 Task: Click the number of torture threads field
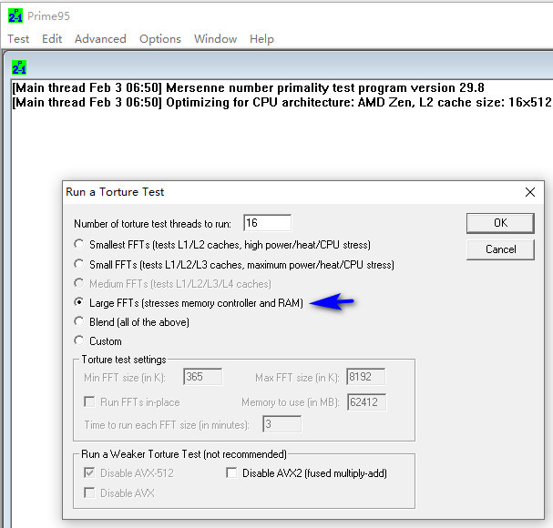click(267, 223)
